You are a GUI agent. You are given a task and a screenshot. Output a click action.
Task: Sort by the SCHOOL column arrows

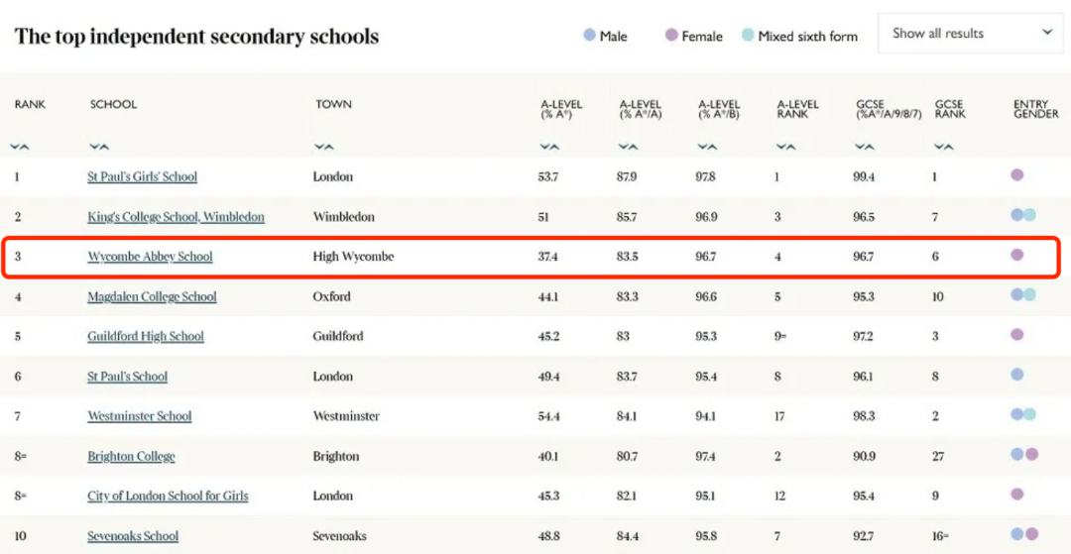99,147
